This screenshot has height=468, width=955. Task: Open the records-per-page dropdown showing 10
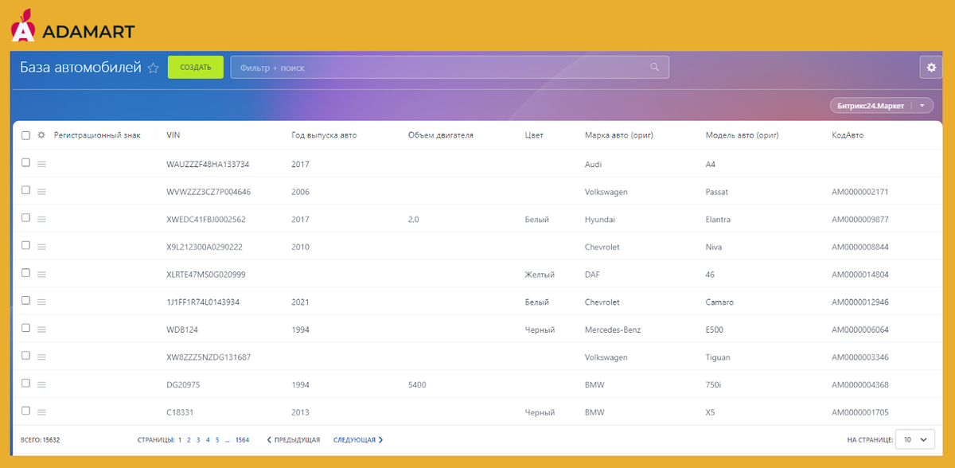point(914,439)
